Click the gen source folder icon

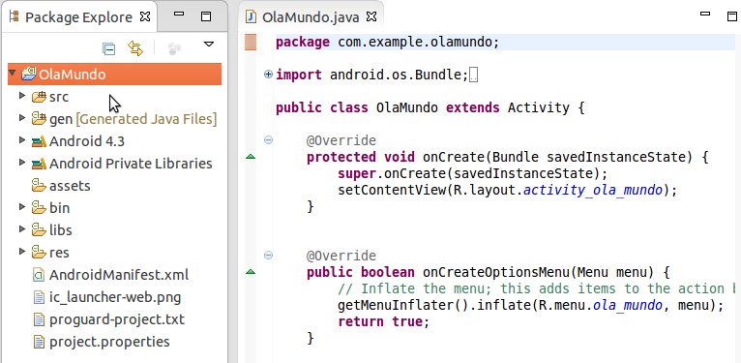[x=40, y=119]
